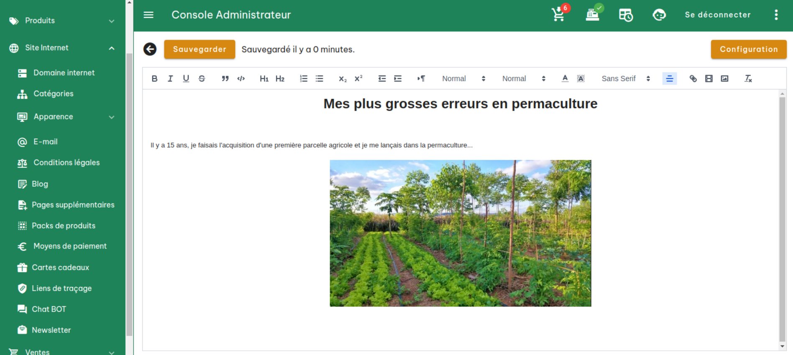
Task: Insert a video via film icon
Action: 709,79
